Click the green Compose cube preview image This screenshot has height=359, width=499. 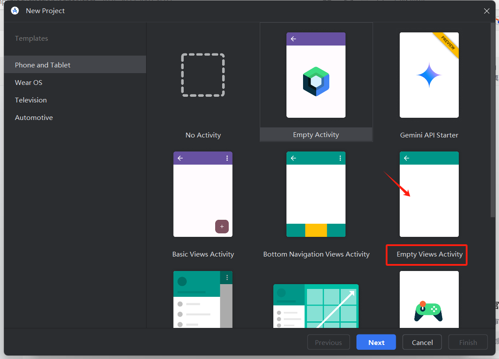point(316,81)
